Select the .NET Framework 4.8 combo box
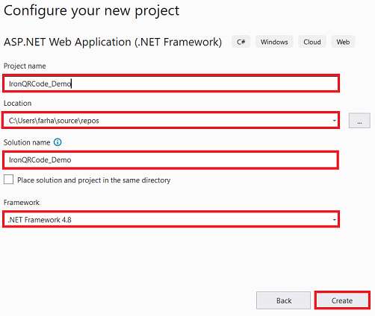The height and width of the screenshot is (316, 375). click(x=171, y=219)
